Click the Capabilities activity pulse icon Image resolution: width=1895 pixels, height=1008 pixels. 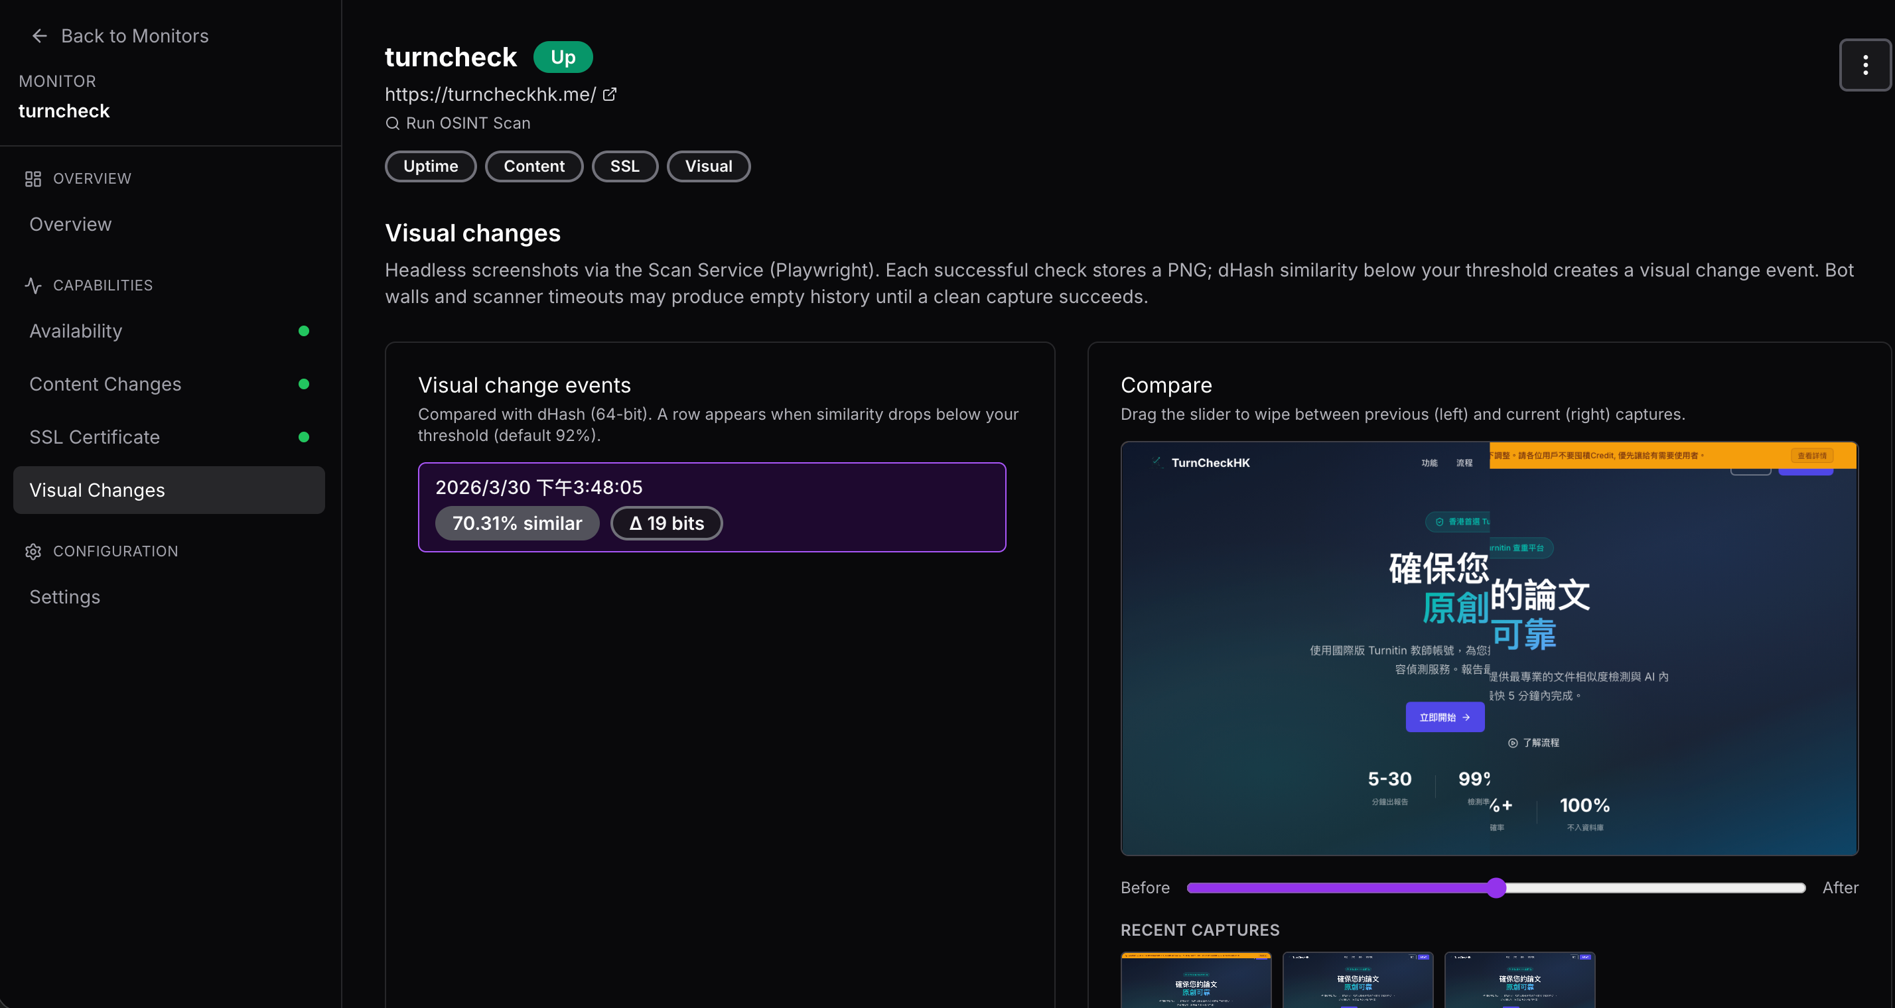point(33,285)
